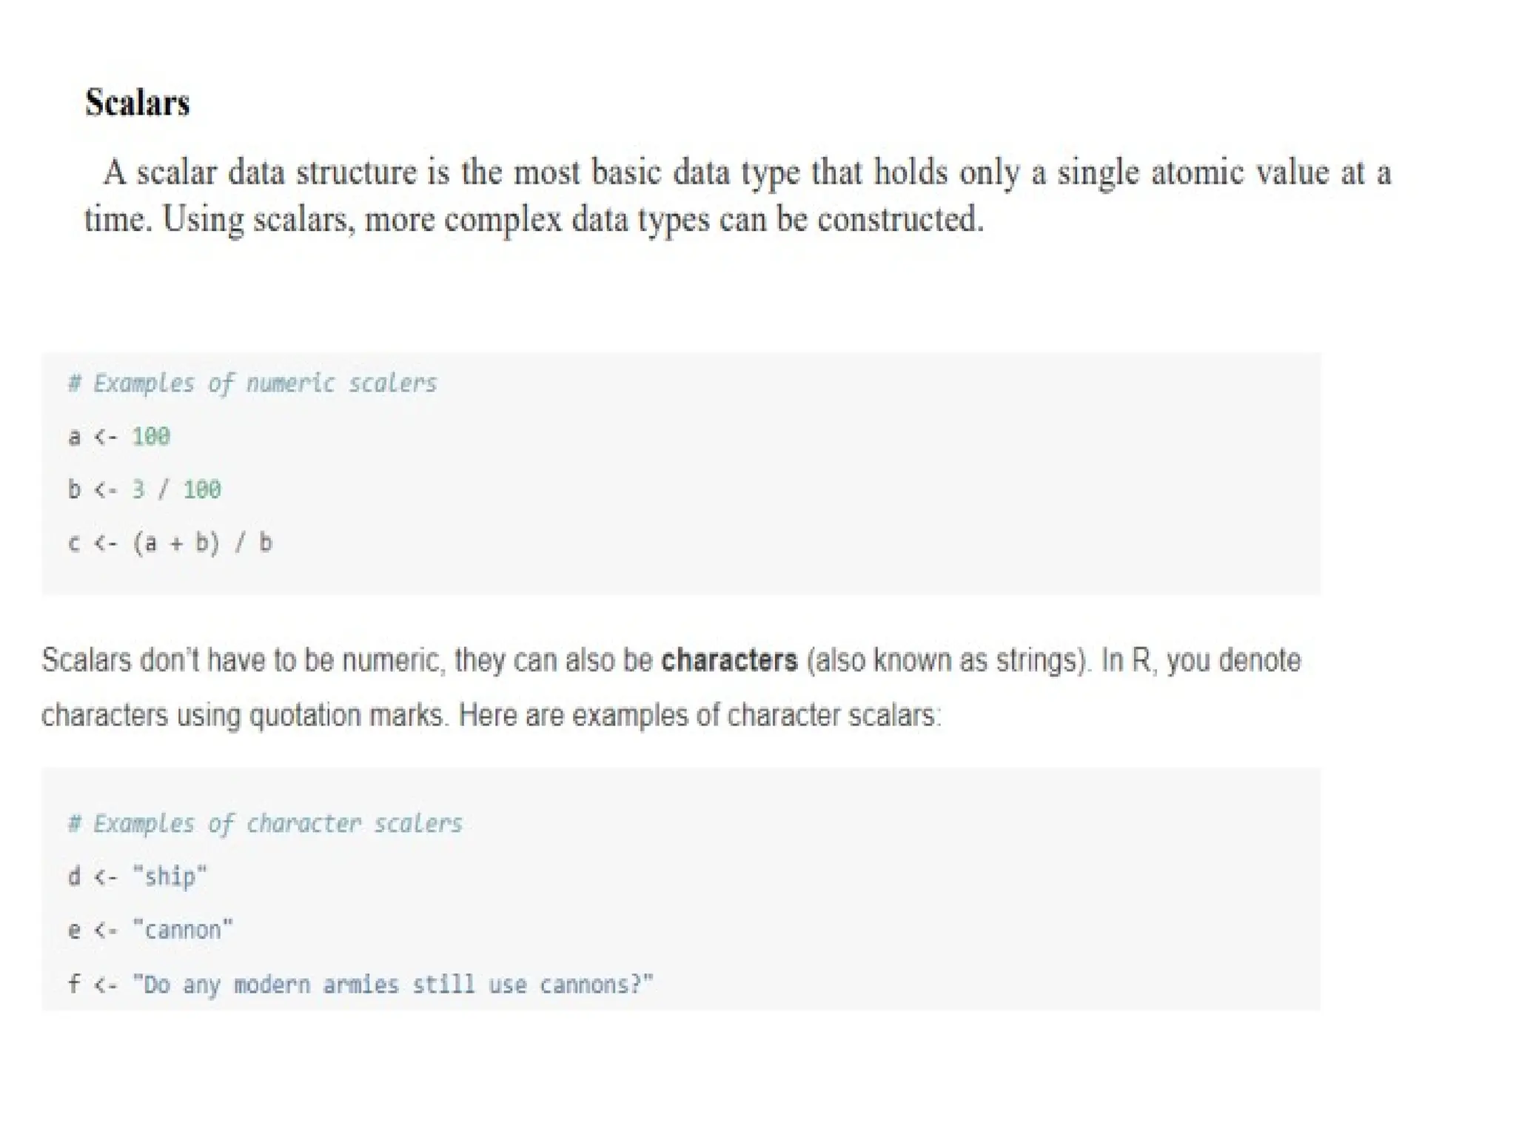Click the character scalers comment line
The width and height of the screenshot is (1516, 1137).
tap(265, 824)
